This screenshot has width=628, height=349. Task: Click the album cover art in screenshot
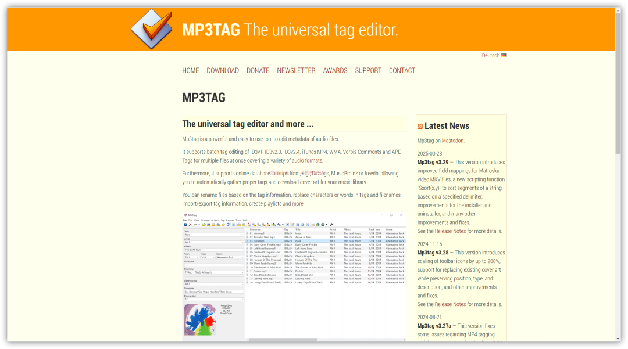pyautogui.click(x=200, y=319)
